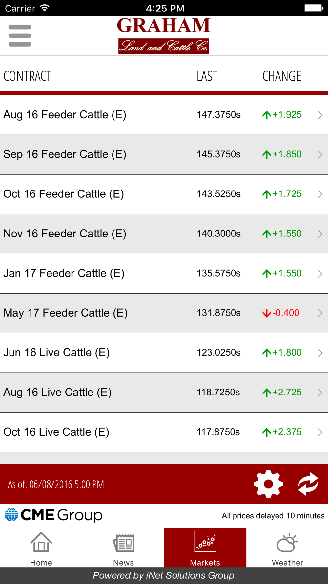Expand Oct 16 Live Cattle chevron
Screen dimensions: 328x584
(x=320, y=432)
